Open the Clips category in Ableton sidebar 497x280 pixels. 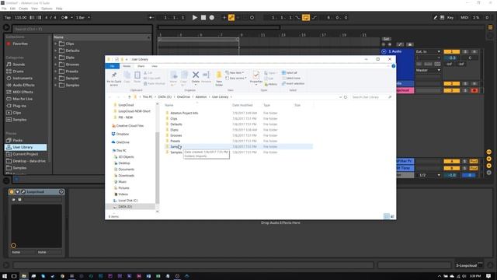(x=17, y=113)
